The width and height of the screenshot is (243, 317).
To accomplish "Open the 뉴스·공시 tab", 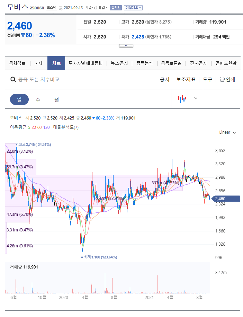I will click(119, 63).
